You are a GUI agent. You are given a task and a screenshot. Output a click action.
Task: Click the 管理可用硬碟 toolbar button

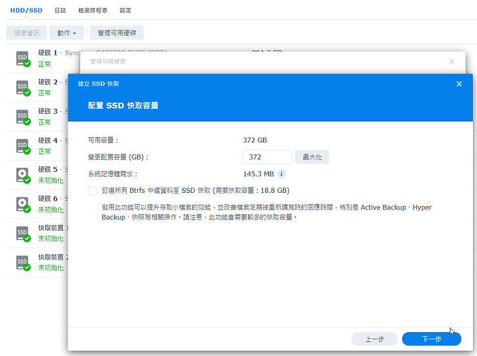tap(117, 32)
